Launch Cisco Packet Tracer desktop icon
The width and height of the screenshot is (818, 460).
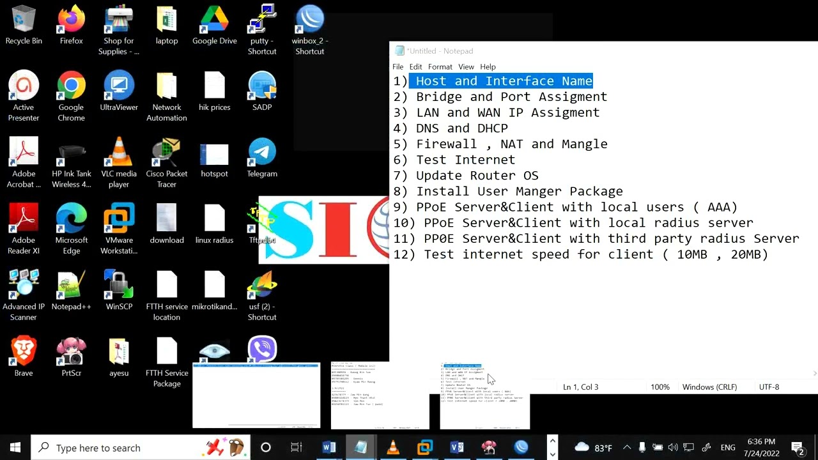pyautogui.click(x=166, y=162)
